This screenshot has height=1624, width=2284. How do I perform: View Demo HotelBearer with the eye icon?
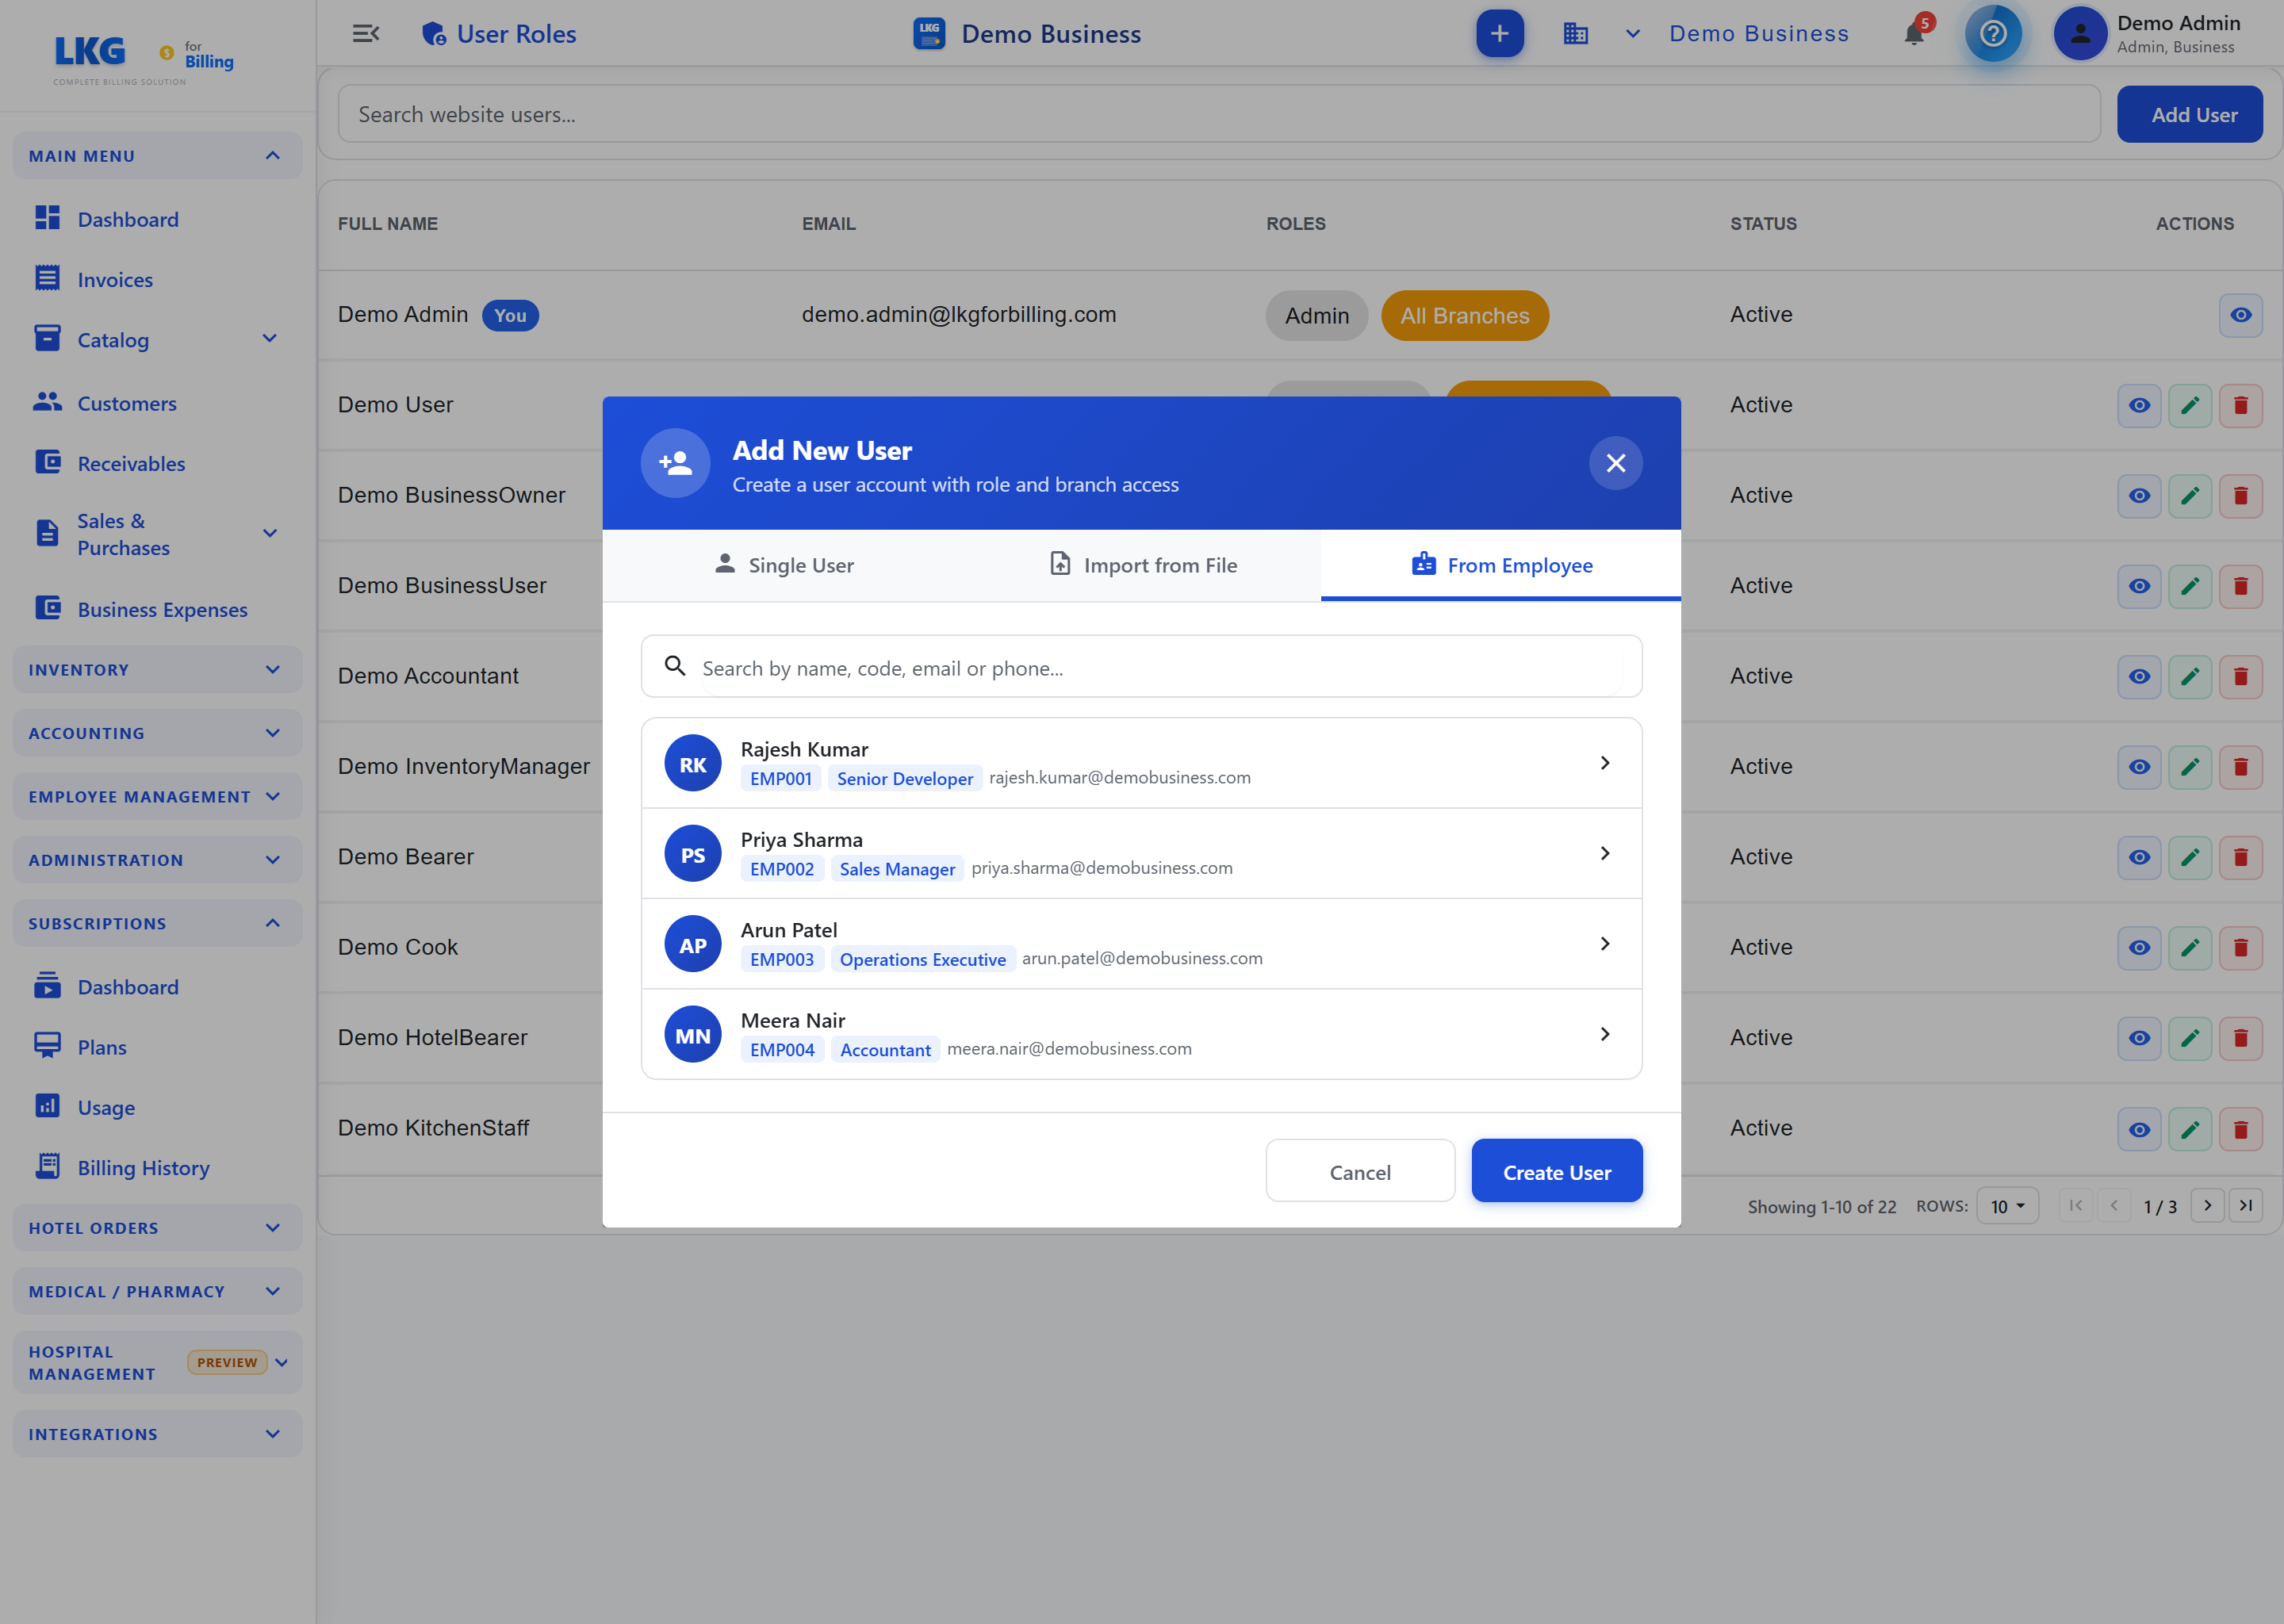[2139, 1038]
